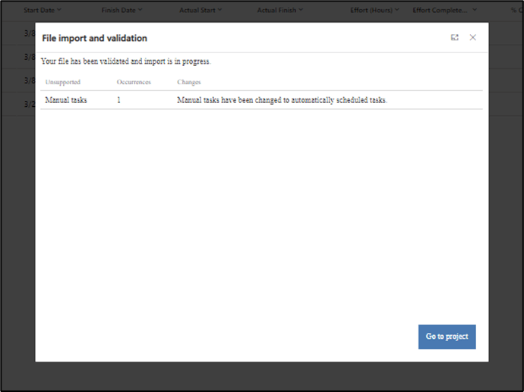Click the import in progress message
The height and width of the screenshot is (392, 524).
pyautogui.click(x=125, y=61)
